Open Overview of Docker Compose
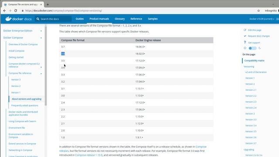 23,44
